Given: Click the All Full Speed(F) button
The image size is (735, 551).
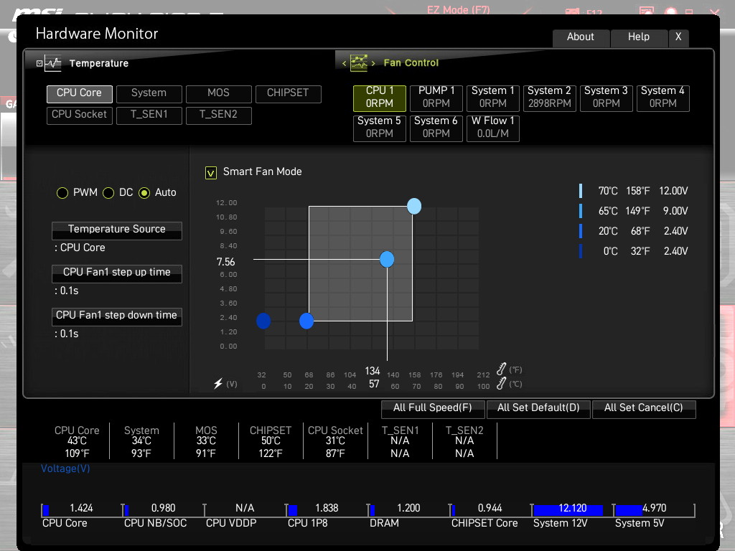Looking at the screenshot, I should coord(433,409).
